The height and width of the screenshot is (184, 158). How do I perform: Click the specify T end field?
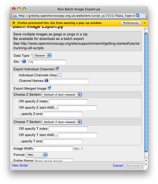(x=63, y=142)
